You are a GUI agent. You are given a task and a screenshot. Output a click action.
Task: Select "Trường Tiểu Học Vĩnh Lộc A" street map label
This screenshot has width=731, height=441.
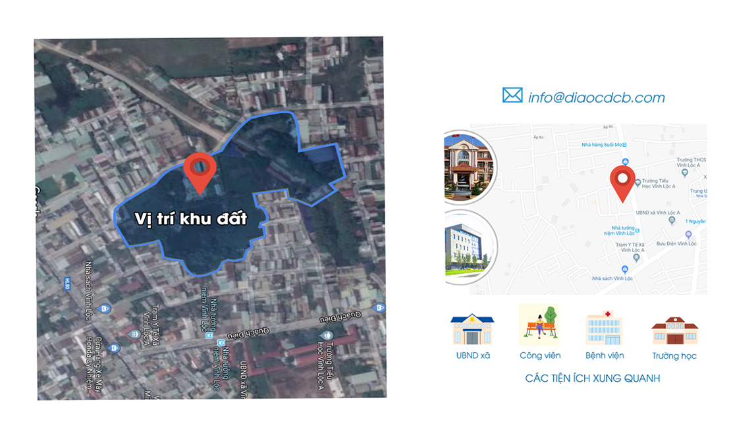tap(659, 183)
